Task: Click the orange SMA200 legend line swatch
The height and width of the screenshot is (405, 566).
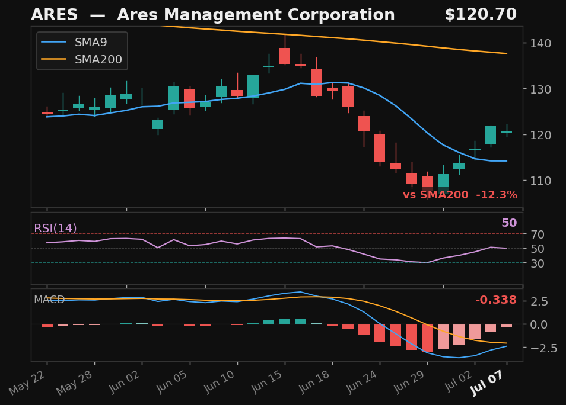Action: pos(54,59)
